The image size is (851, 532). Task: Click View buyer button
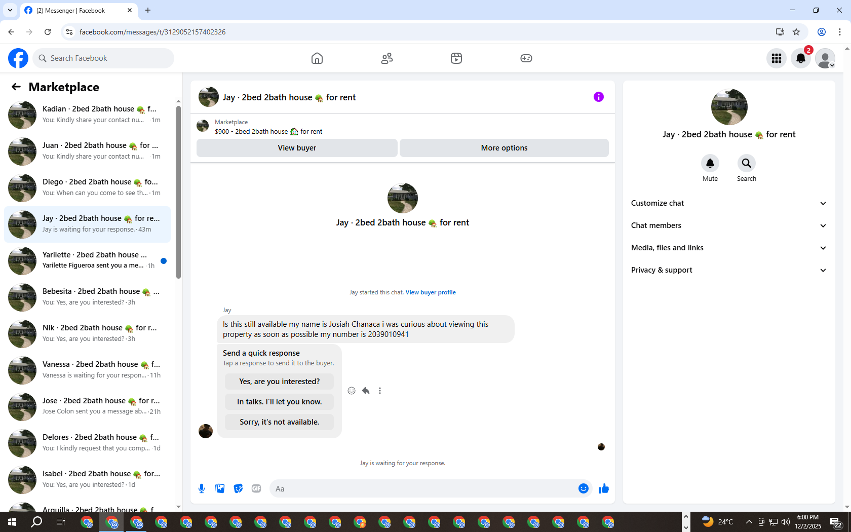pyautogui.click(x=297, y=148)
